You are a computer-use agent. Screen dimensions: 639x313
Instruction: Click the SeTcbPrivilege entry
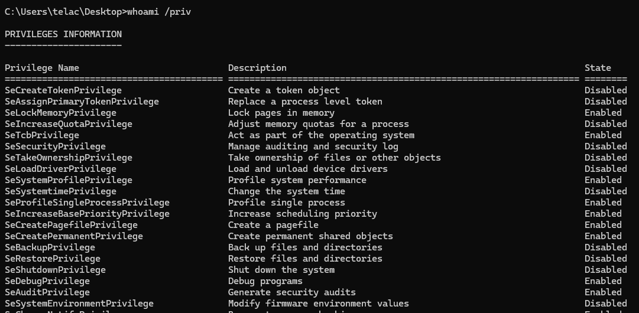pyautogui.click(x=42, y=135)
